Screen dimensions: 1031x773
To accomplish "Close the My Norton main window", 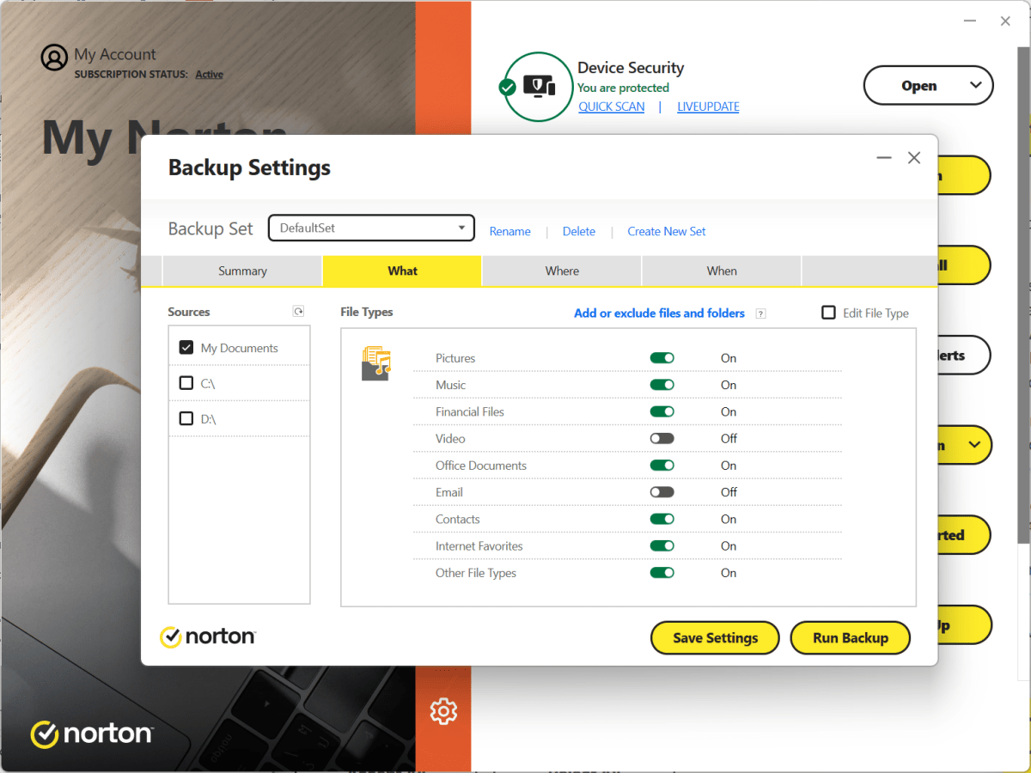I will pos(1005,21).
